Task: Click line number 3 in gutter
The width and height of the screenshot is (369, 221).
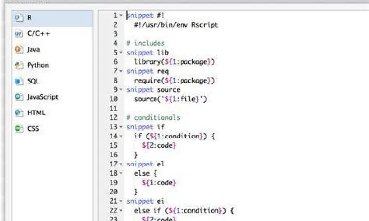Action: (115, 34)
